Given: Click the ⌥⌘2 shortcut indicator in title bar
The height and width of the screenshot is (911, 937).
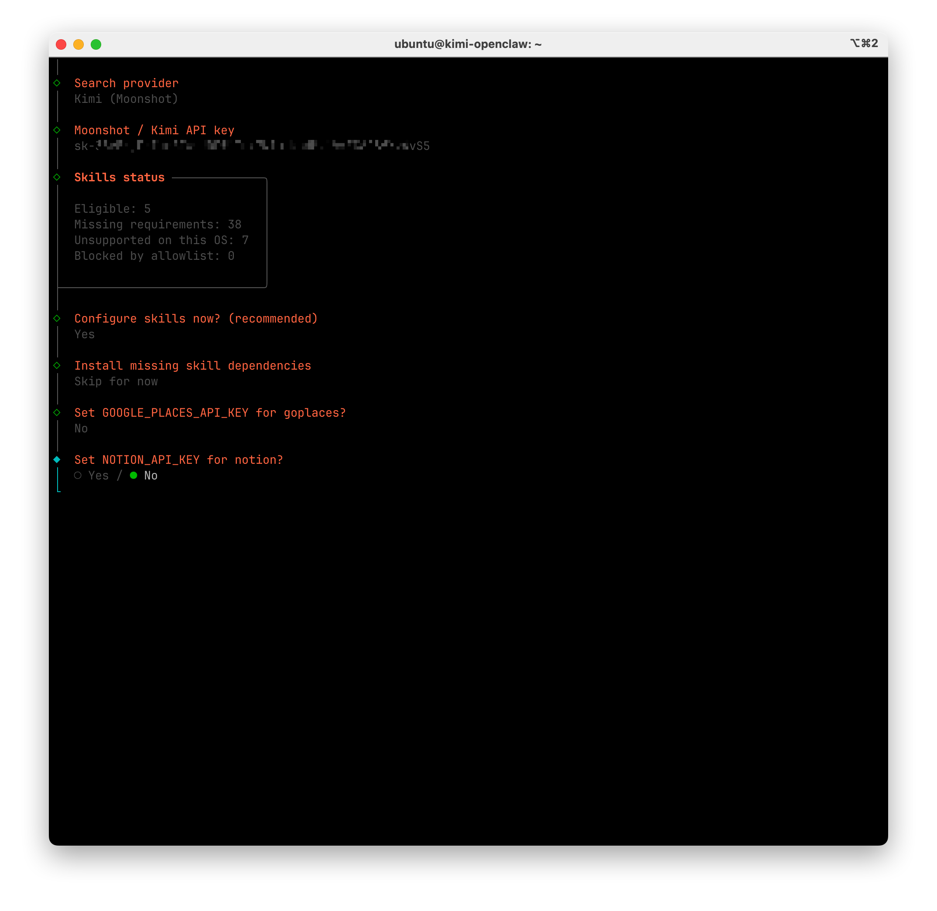Looking at the screenshot, I should [864, 44].
